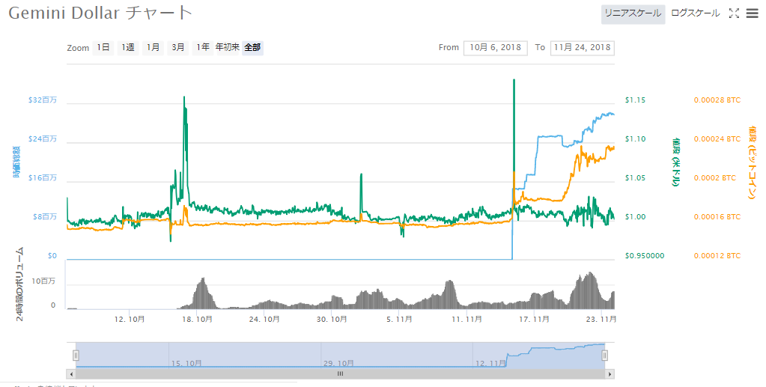Select the 1週 zoom range
Screen dimensions: 766x387
point(128,48)
